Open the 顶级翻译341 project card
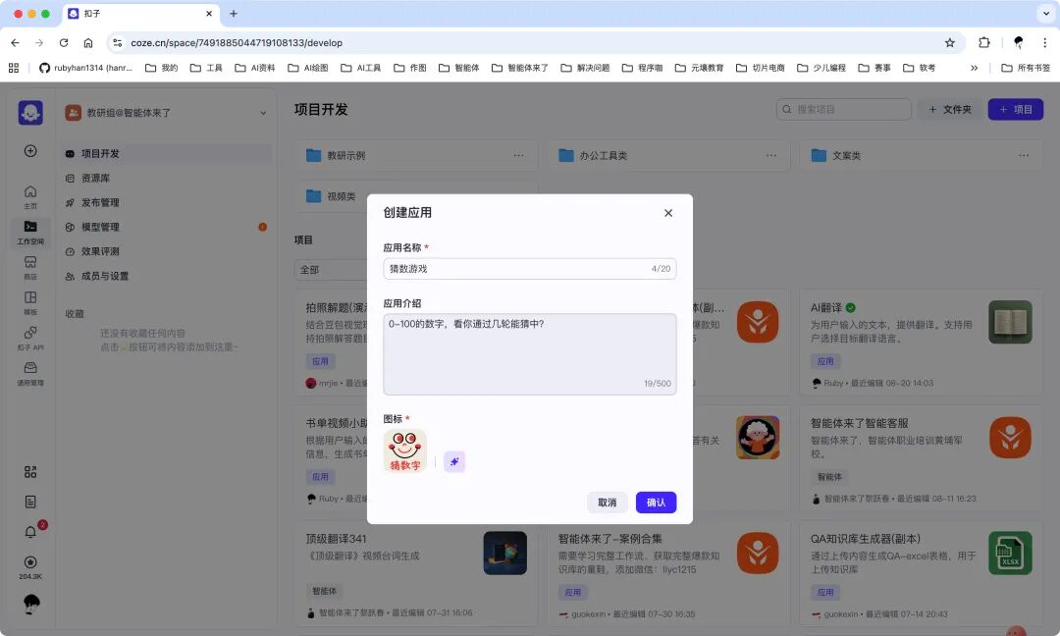 pyautogui.click(x=416, y=573)
